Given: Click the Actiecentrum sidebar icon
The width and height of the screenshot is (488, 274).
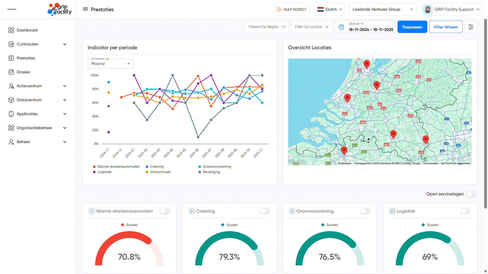Looking at the screenshot, I should 11,86.
